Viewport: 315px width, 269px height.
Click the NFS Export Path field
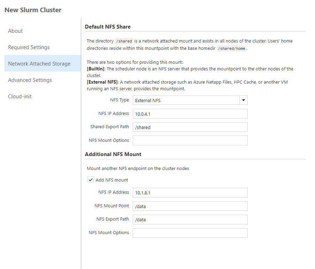(x=190, y=220)
